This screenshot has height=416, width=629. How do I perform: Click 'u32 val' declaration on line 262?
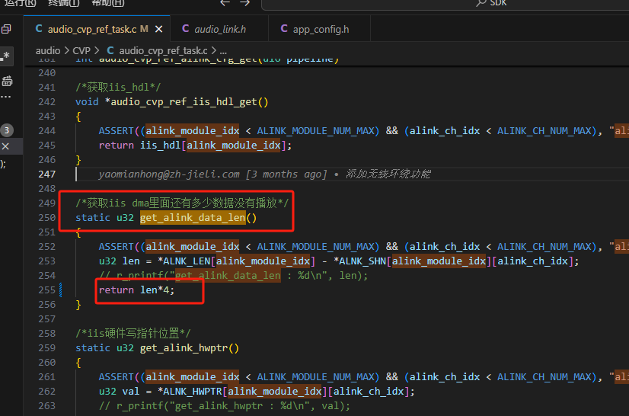119,391
